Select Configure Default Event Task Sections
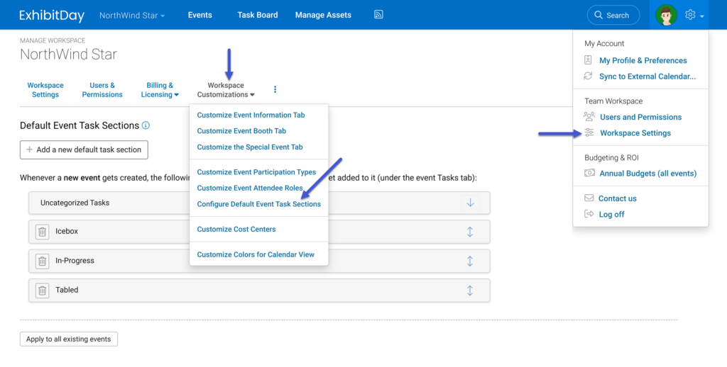The width and height of the screenshot is (727, 367). coord(258,204)
